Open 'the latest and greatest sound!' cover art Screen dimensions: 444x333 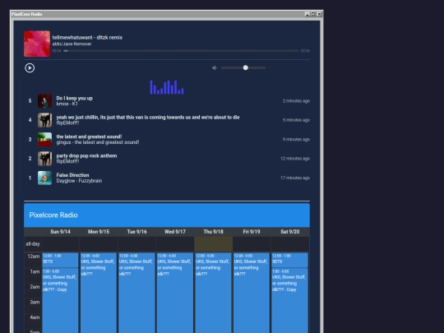pos(44,139)
